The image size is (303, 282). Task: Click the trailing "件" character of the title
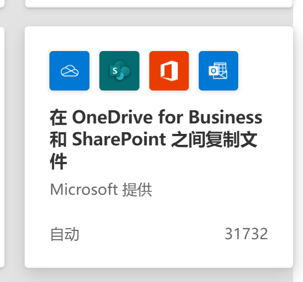pos(58,161)
